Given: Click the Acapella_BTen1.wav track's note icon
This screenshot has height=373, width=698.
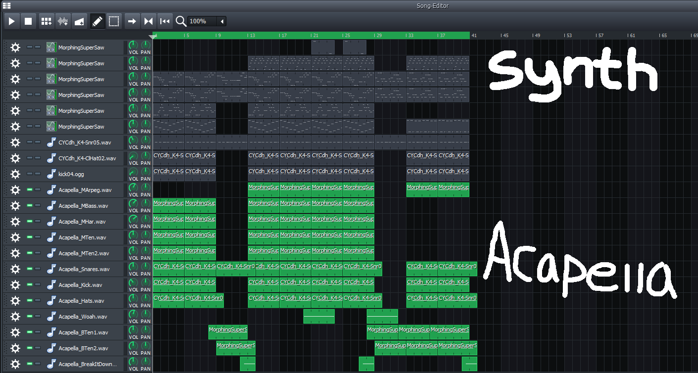Looking at the screenshot, I should pos(51,332).
